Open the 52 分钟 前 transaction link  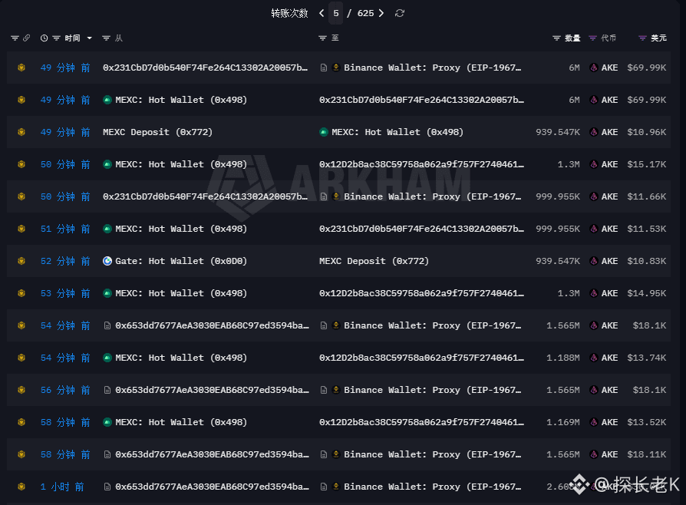[65, 261]
